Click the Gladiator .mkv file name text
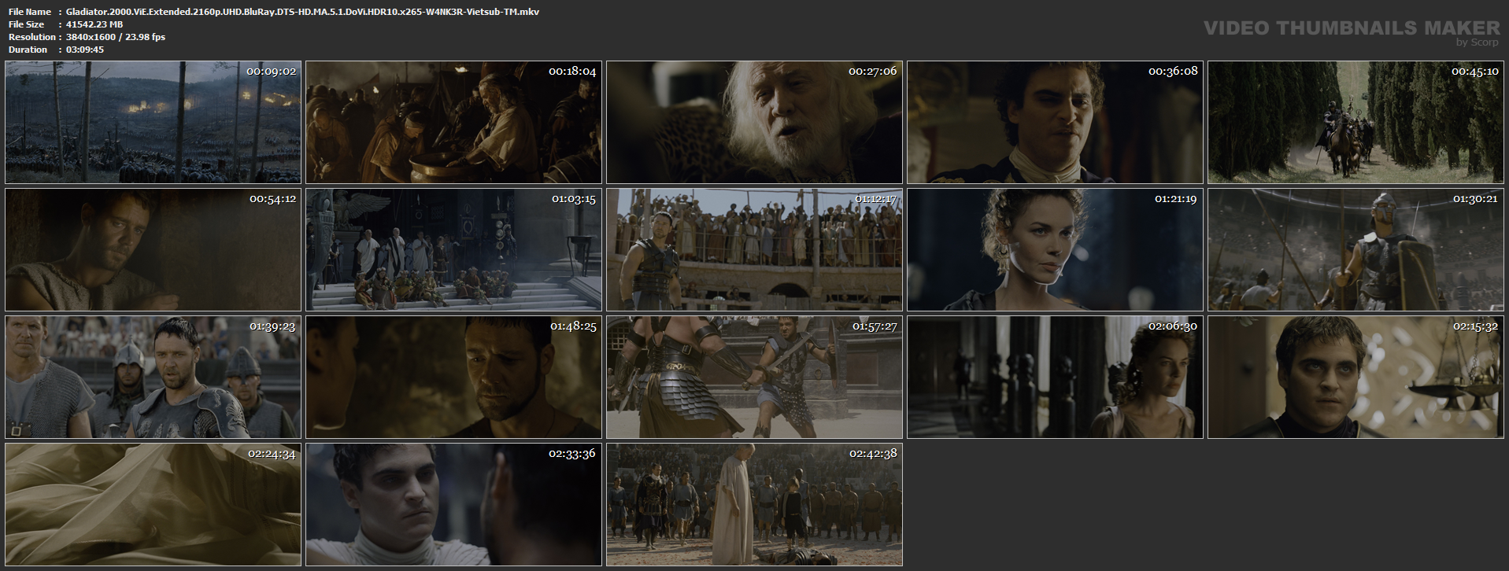The image size is (1509, 571). click(x=303, y=12)
